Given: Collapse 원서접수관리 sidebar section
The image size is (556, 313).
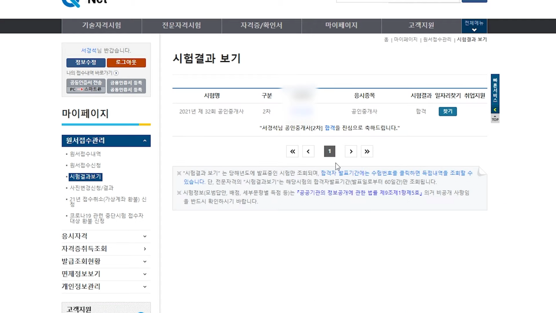Looking at the screenshot, I should point(145,141).
